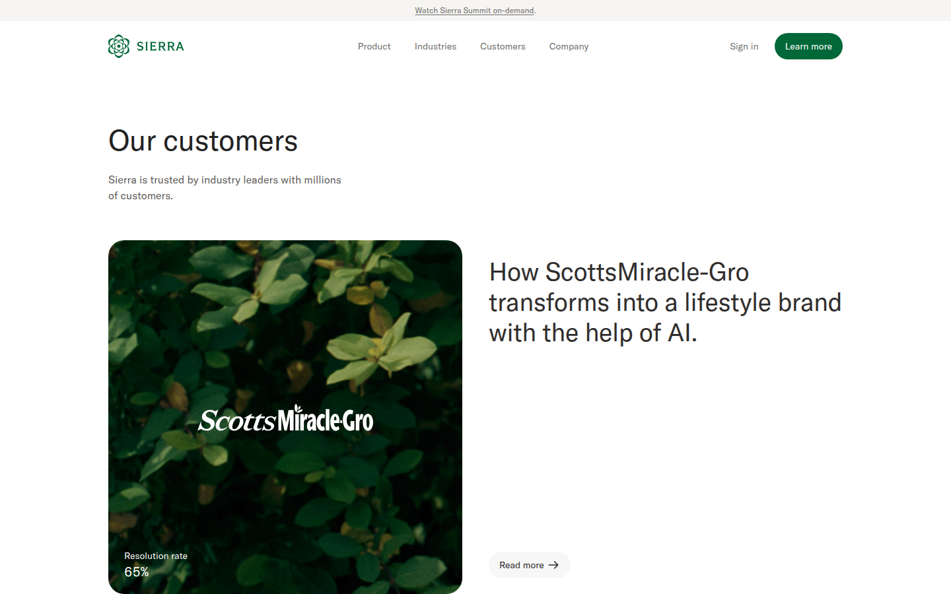
Task: Click the ScottsMiracle-Gro lifestyle brand headline
Action: 665,302
